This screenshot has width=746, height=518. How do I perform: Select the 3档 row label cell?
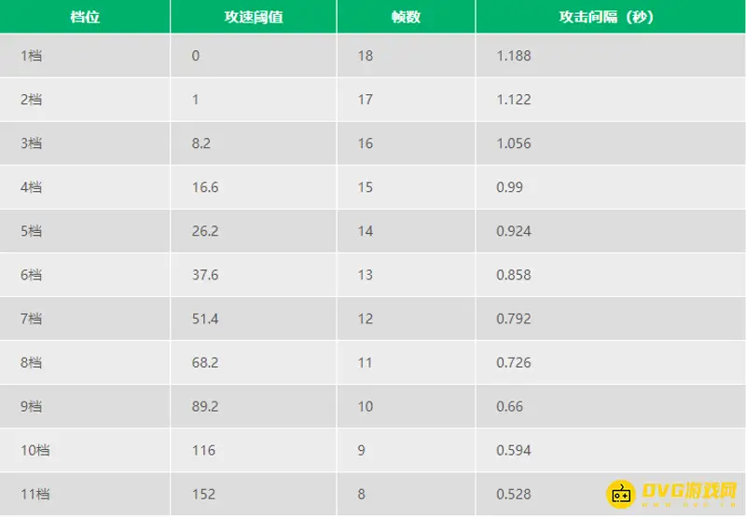31,143
